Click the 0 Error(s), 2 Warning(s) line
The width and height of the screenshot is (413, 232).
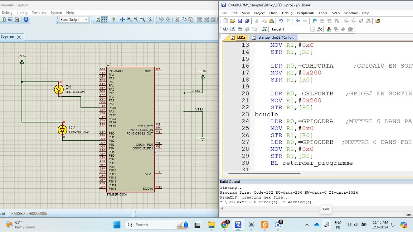coord(267,202)
